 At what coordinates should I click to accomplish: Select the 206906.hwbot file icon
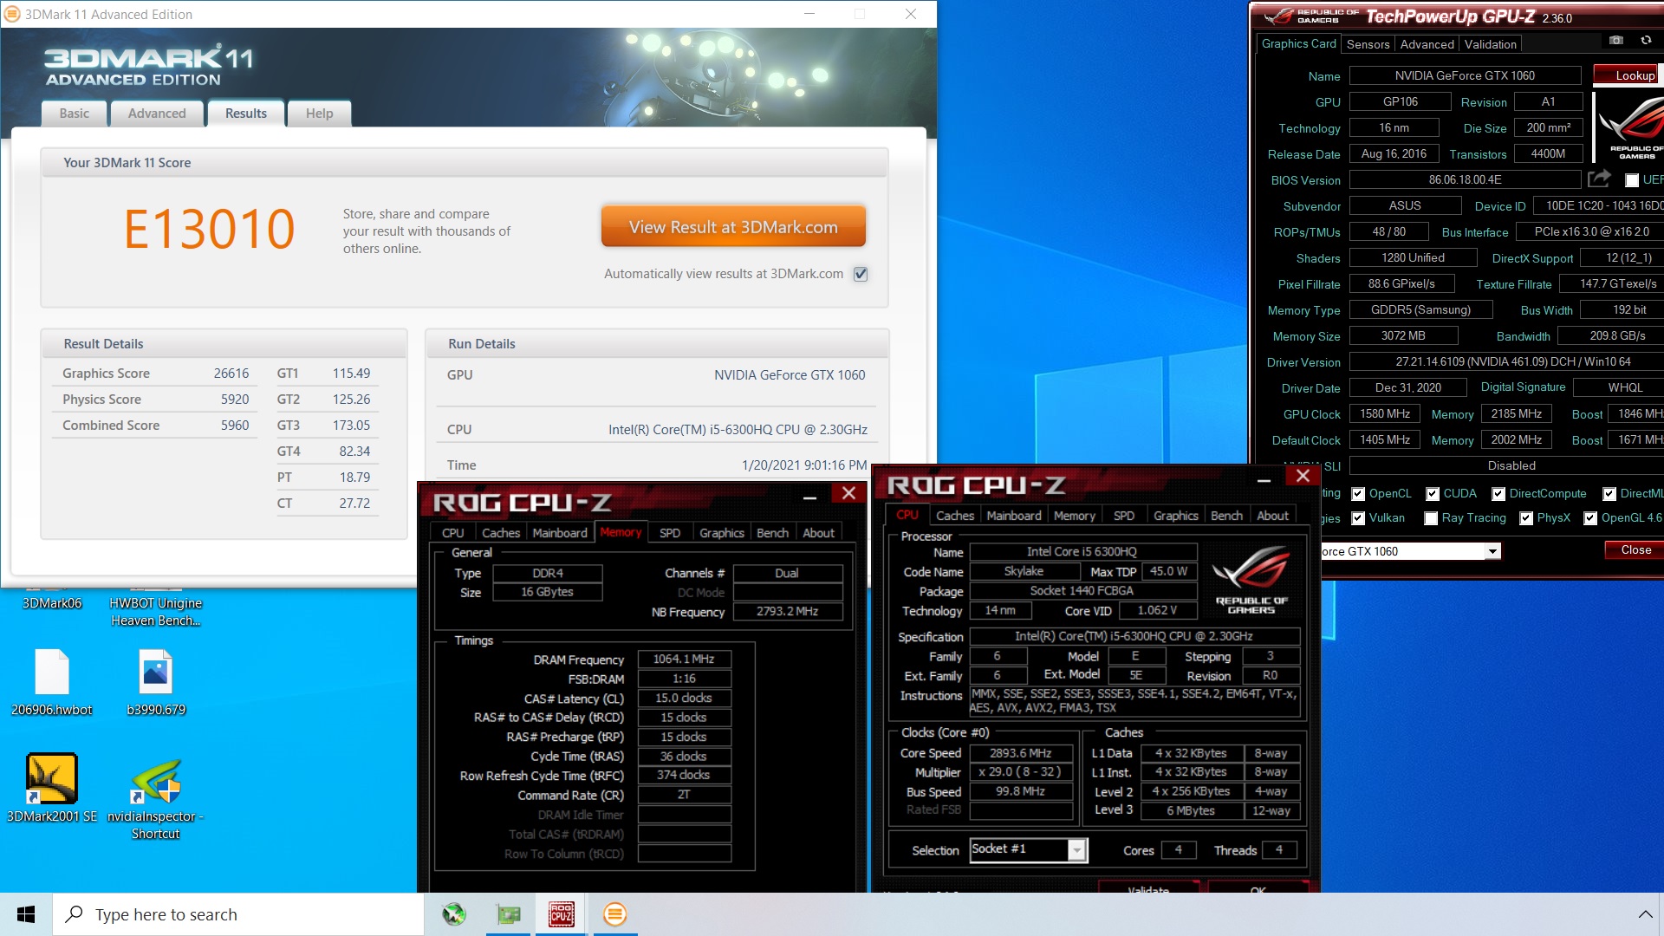52,682
